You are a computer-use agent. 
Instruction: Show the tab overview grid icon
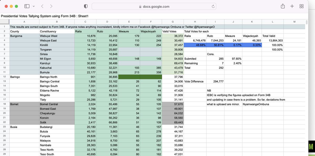302,6
